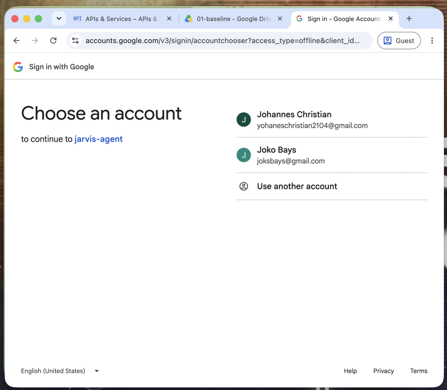Click Use another account
The width and height of the screenshot is (447, 390).
coord(332,186)
